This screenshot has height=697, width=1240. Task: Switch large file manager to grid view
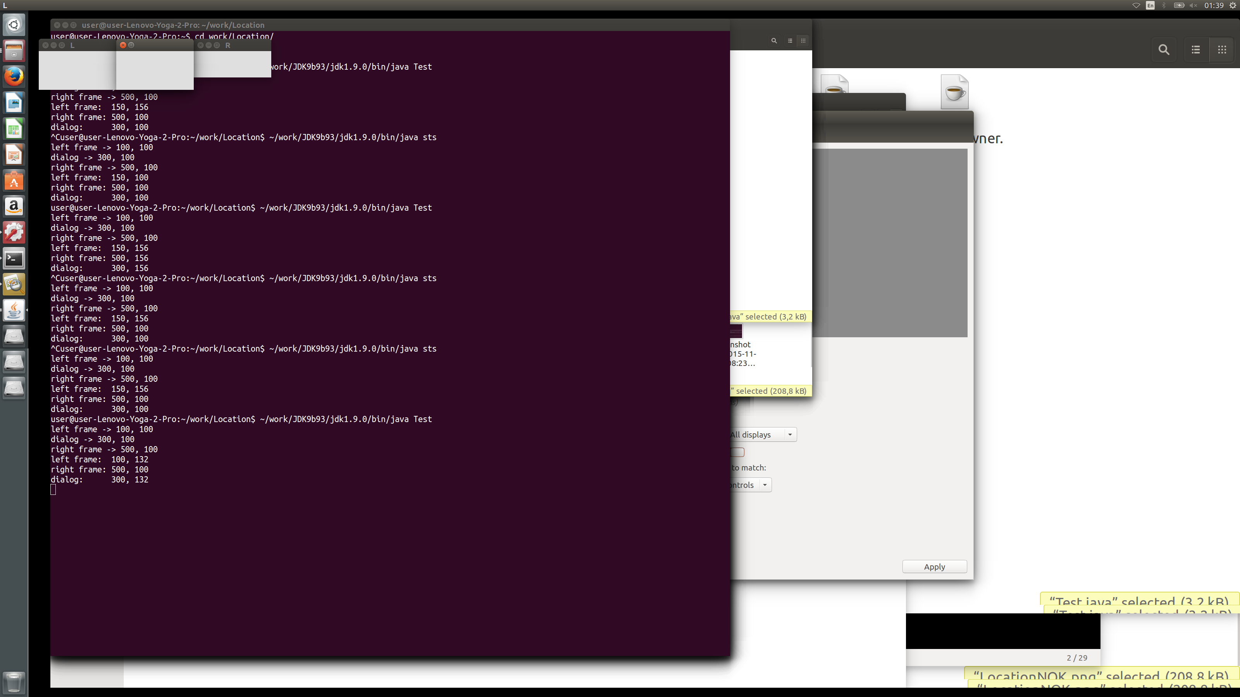click(x=1222, y=50)
